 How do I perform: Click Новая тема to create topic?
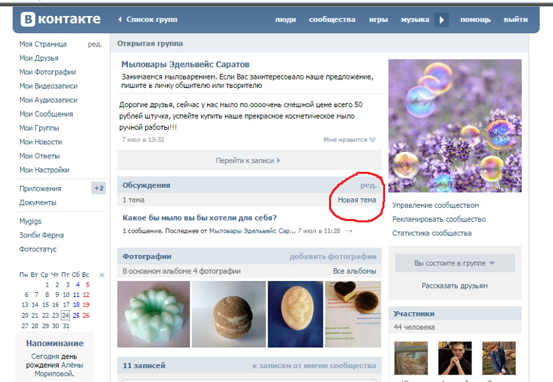(357, 200)
